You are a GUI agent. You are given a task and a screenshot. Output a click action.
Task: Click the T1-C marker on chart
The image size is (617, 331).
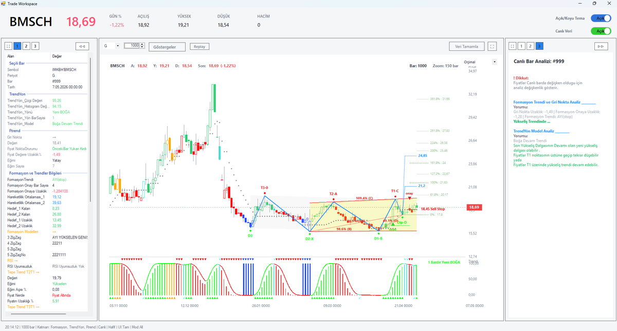pyautogui.click(x=395, y=191)
